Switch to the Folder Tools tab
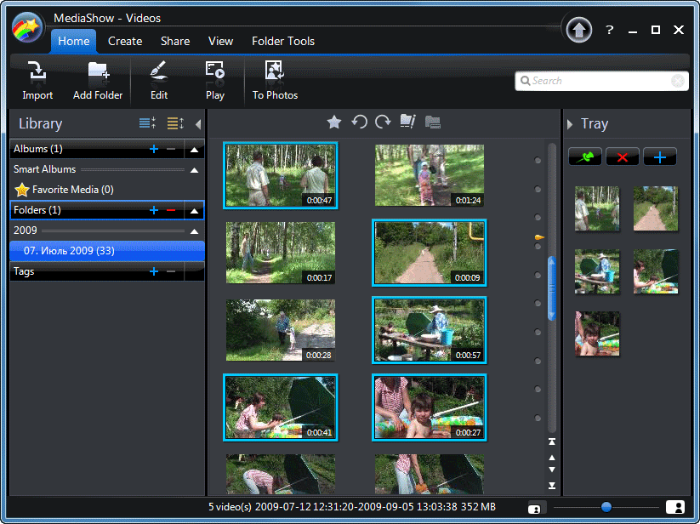The image size is (700, 524). [283, 41]
